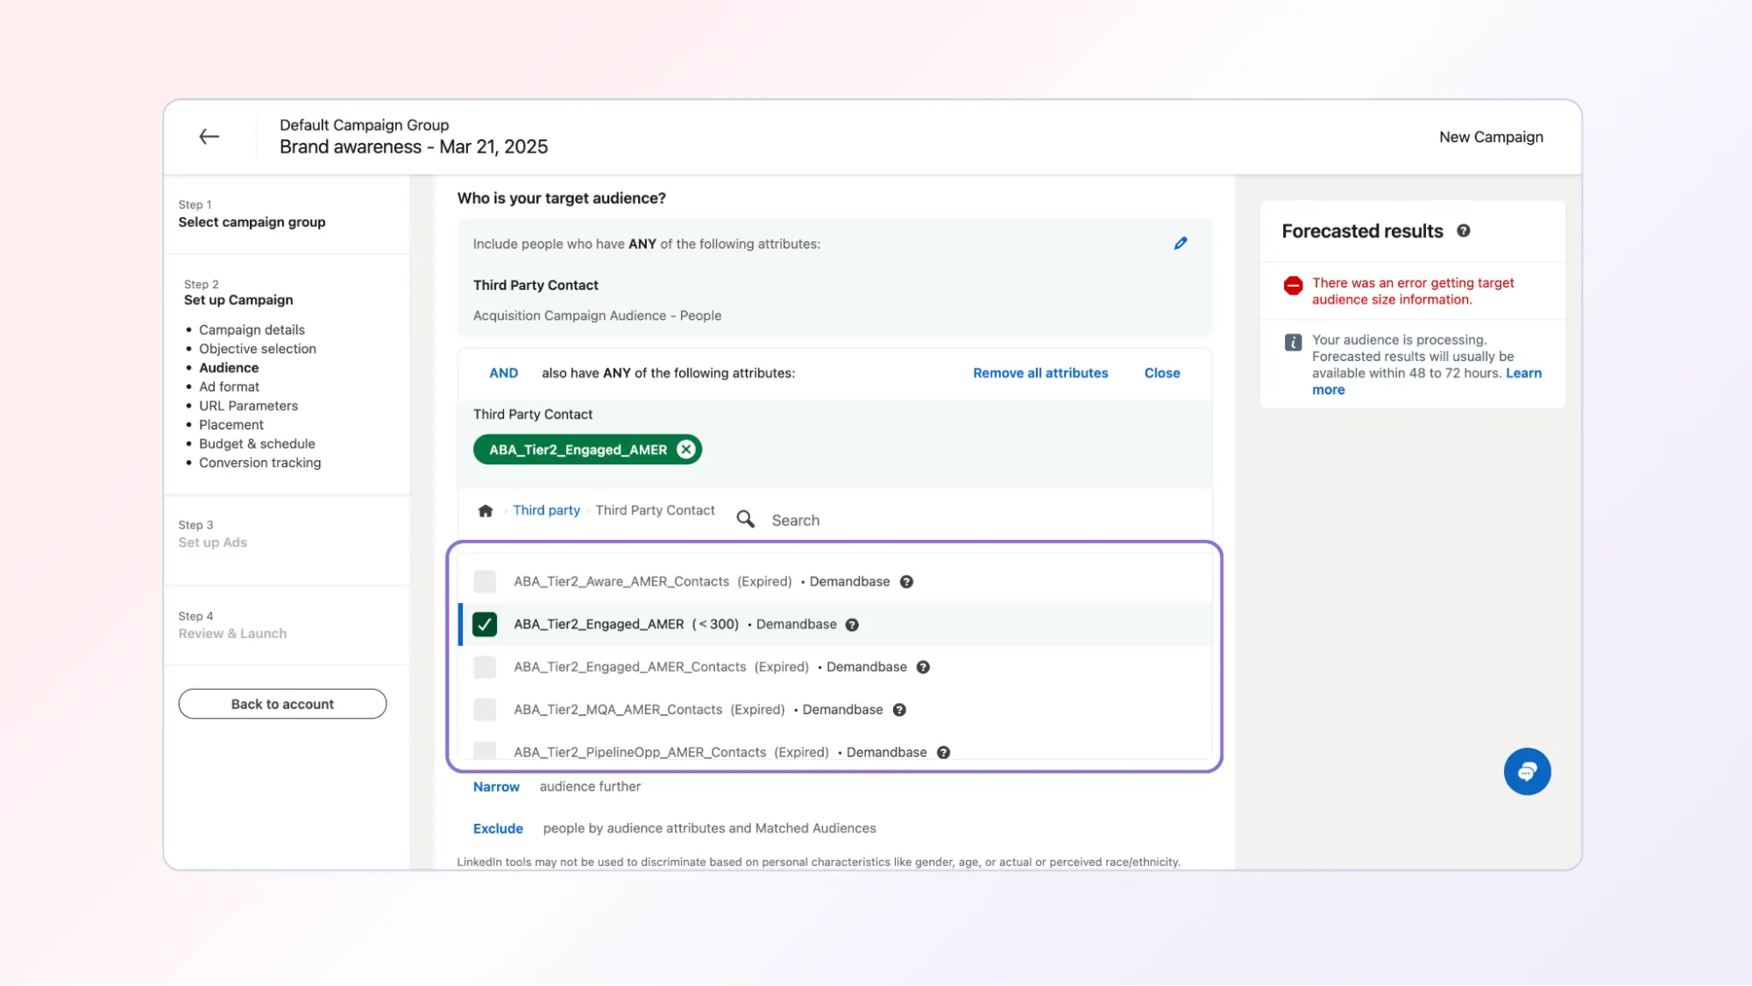Check ABA_Tier2_Aware_AMER_Contacts checkbox
Screen dimensions: 1752x986
click(485, 582)
